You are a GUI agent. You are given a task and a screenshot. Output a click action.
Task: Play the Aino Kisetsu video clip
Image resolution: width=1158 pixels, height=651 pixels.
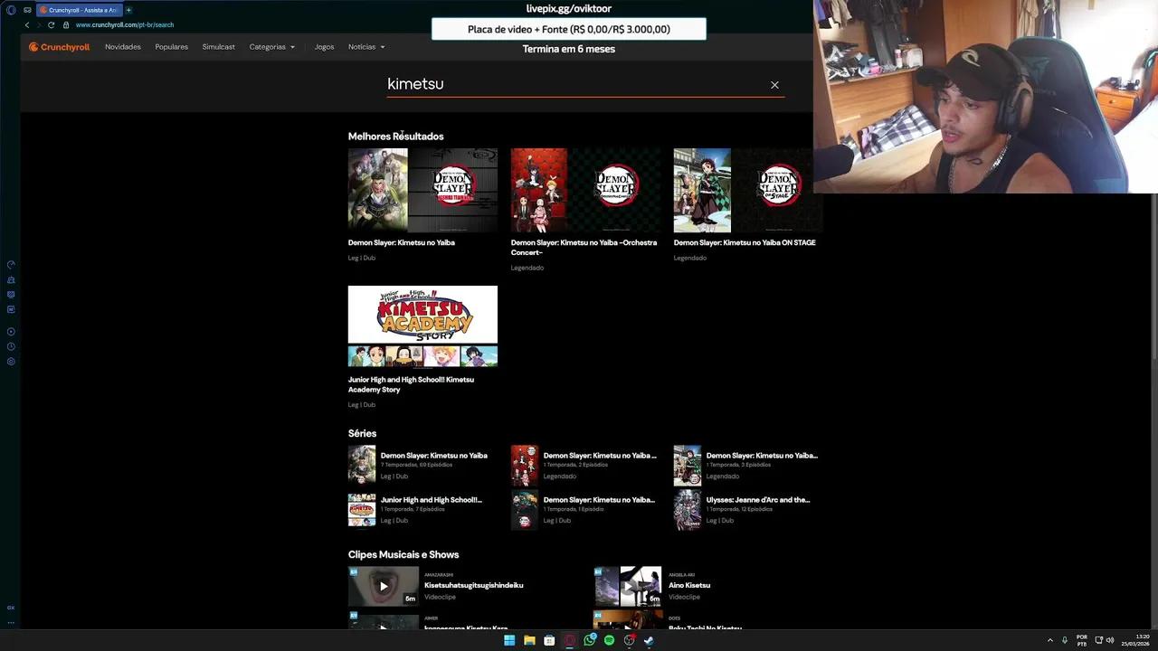(628, 586)
